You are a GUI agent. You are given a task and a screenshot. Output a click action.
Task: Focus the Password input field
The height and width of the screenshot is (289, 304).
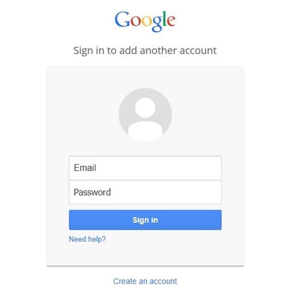145,192
